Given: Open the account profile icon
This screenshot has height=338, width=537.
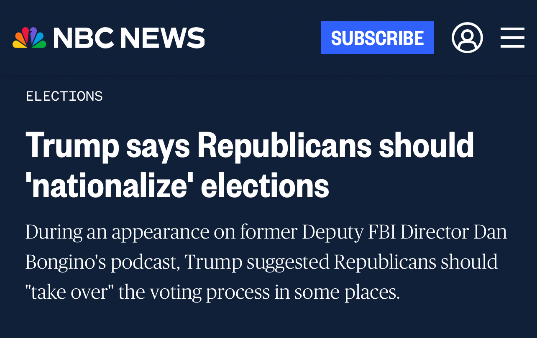Looking at the screenshot, I should [x=467, y=38].
